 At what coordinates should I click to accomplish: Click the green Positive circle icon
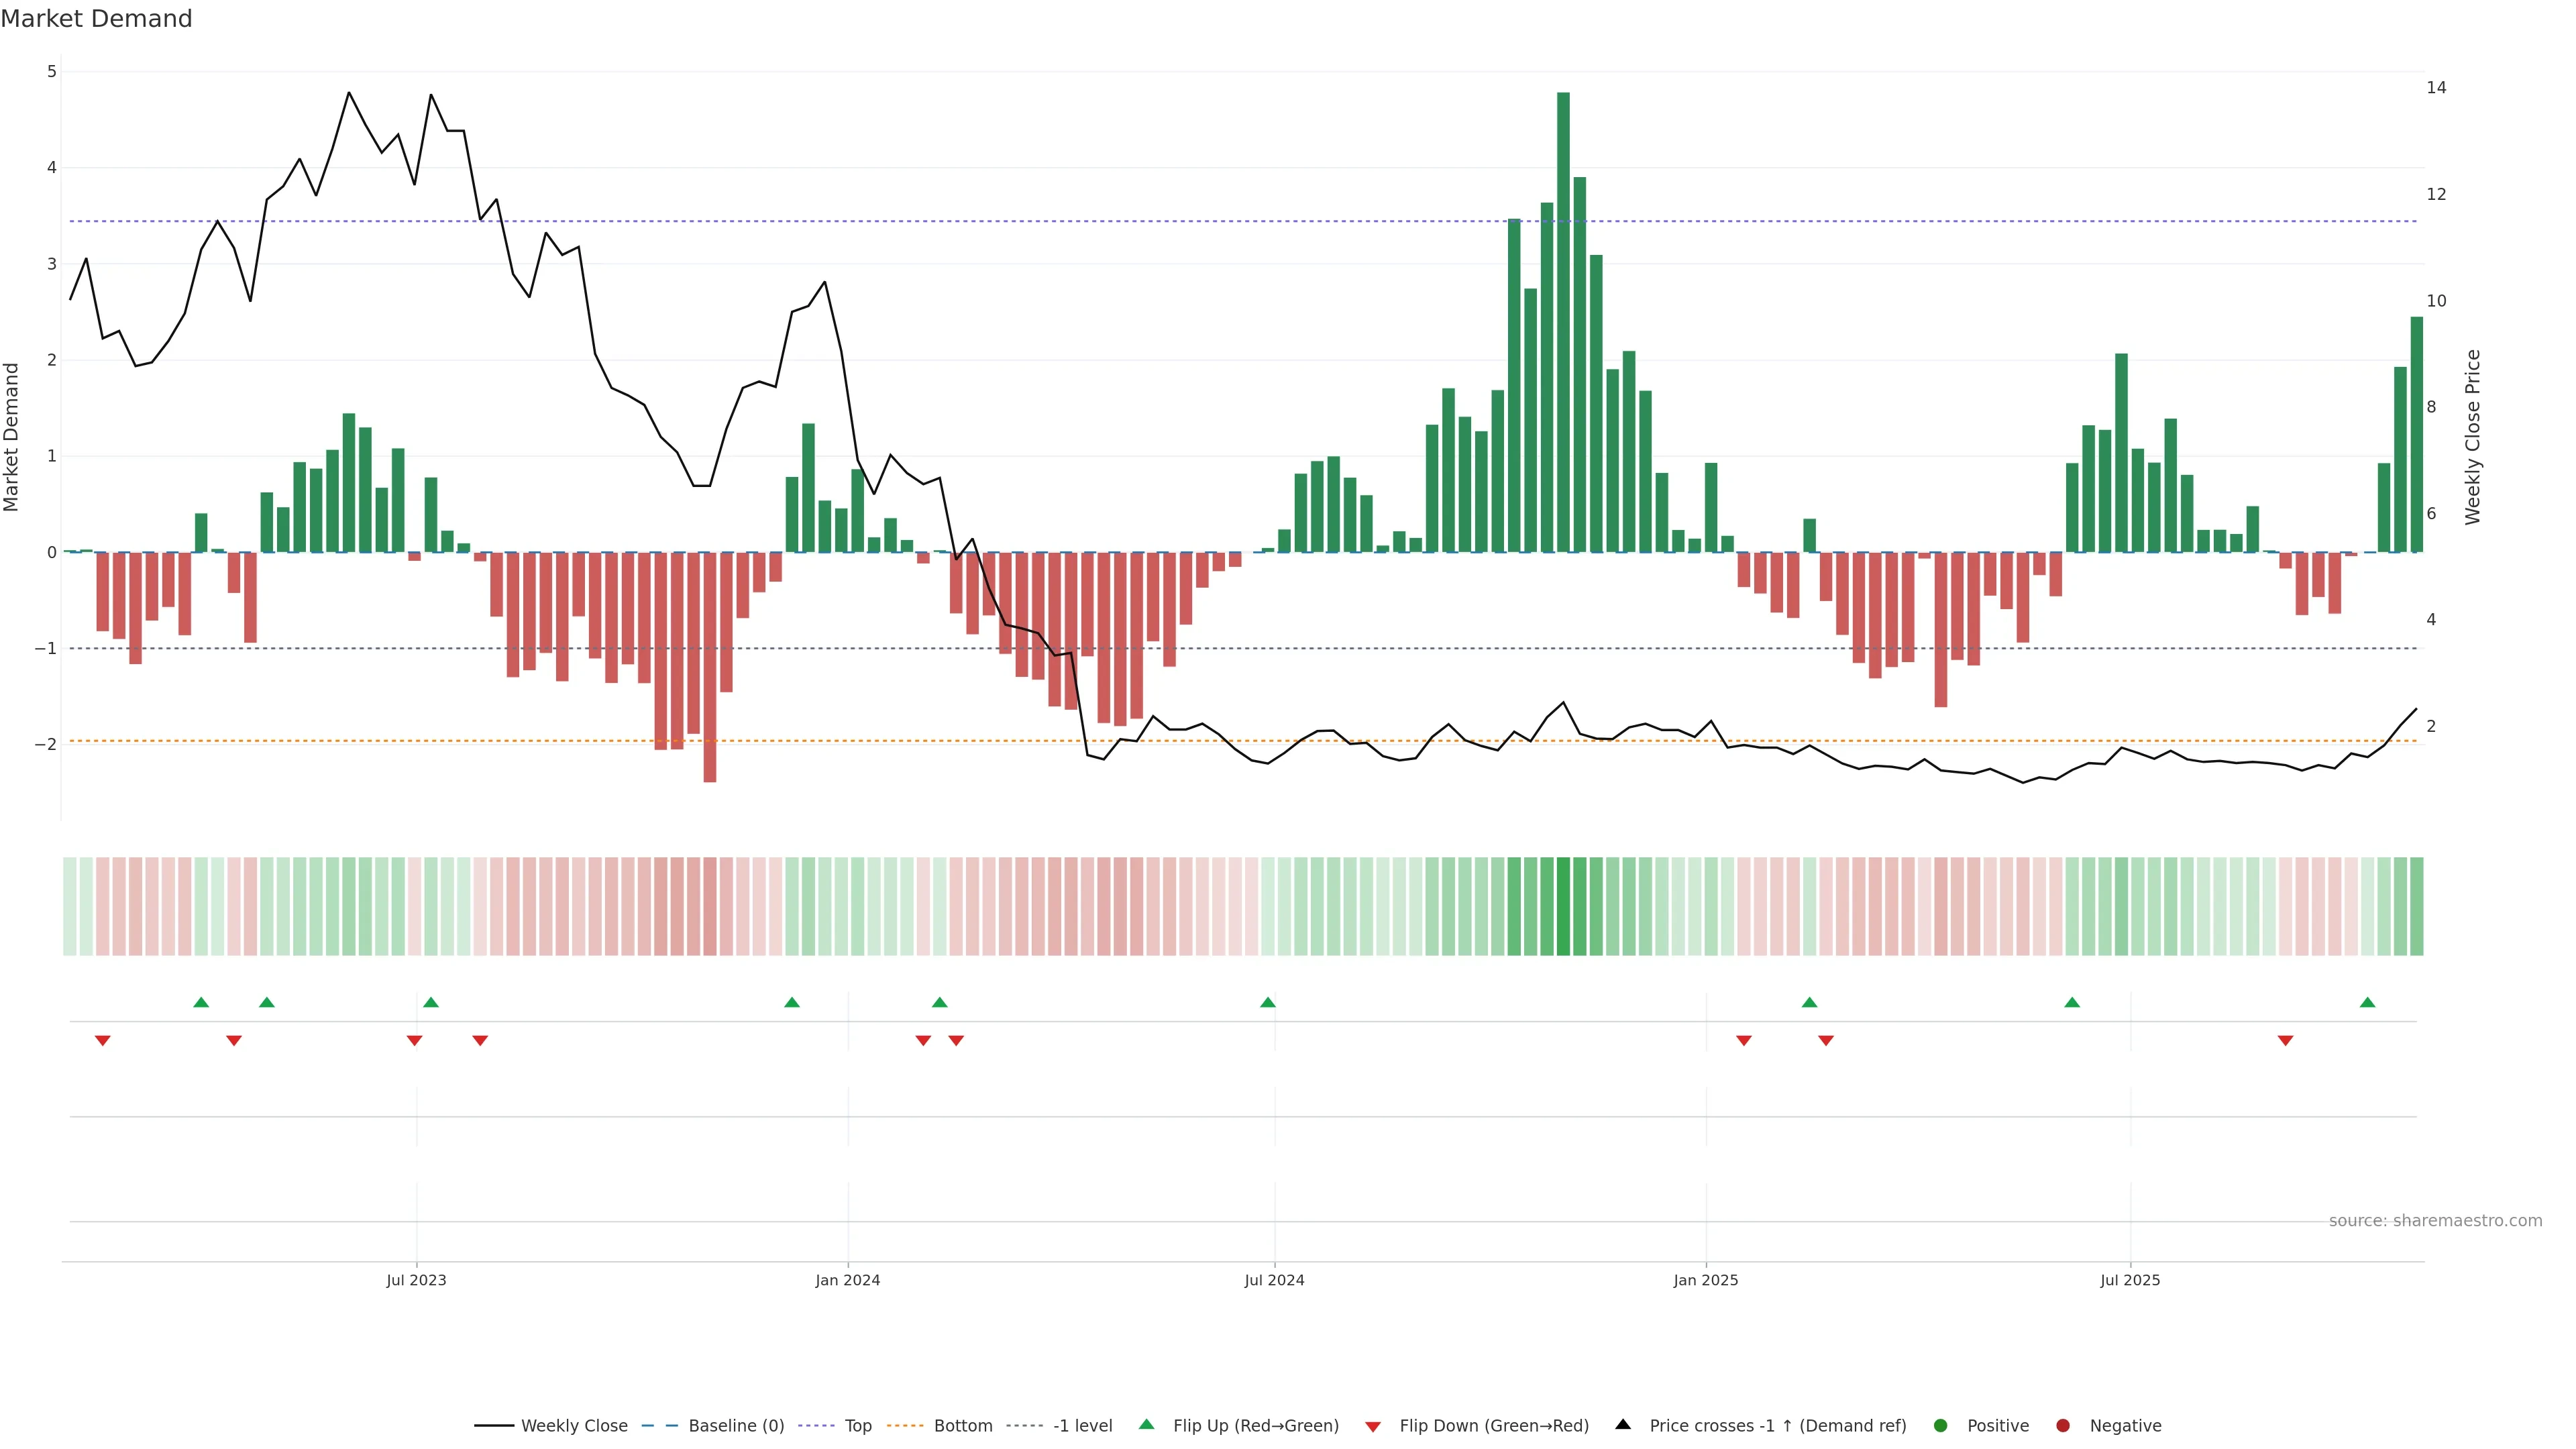1941,1425
